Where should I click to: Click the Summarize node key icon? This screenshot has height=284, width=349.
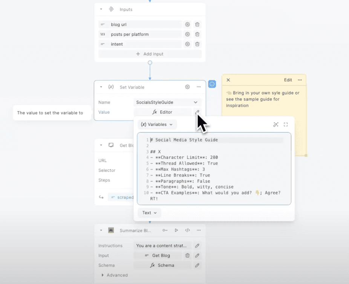click(x=165, y=230)
